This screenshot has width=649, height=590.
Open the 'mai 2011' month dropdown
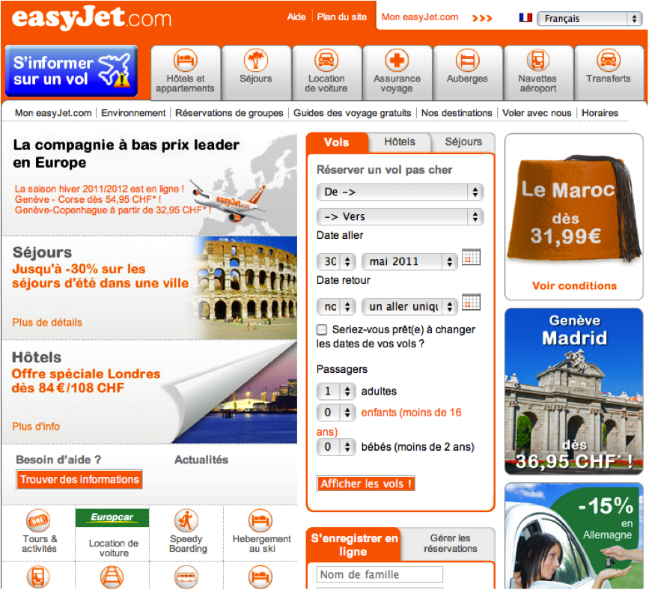[x=409, y=261]
